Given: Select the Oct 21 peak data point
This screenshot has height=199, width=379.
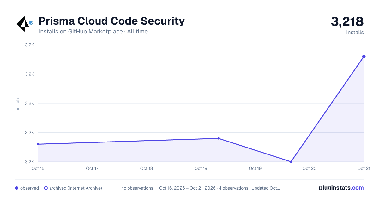Looking at the screenshot, I should (x=364, y=57).
